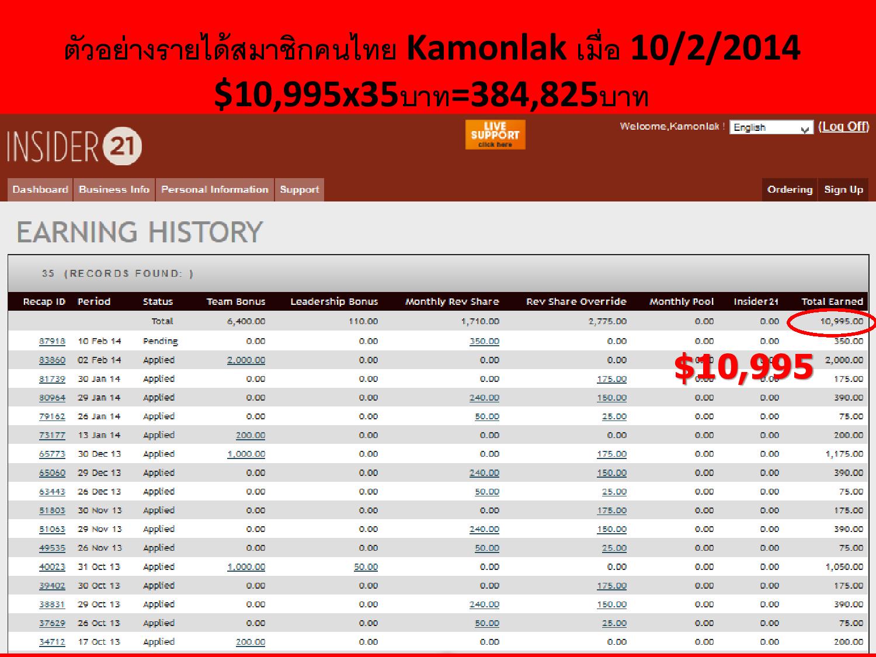Screen dimensions: 876x657
Task: Click the 6,400.00 Team Bonus total
Action: pos(246,321)
